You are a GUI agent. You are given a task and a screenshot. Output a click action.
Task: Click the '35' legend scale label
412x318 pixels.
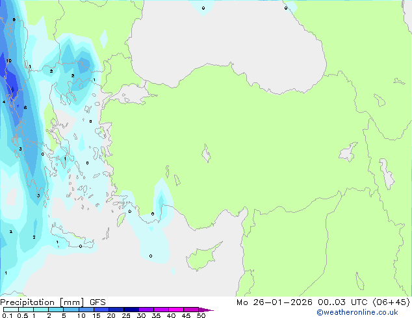[156, 315]
